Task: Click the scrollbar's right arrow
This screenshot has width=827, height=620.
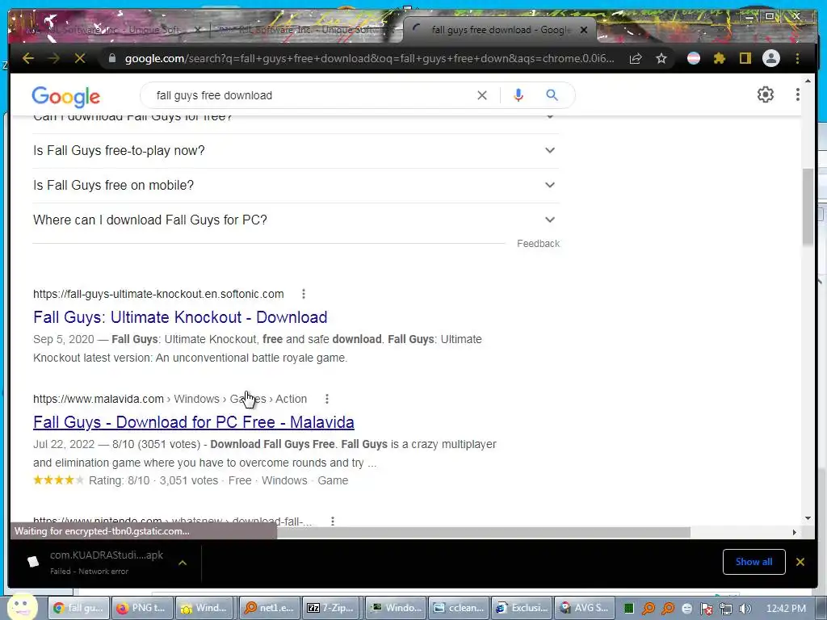Action: click(795, 533)
